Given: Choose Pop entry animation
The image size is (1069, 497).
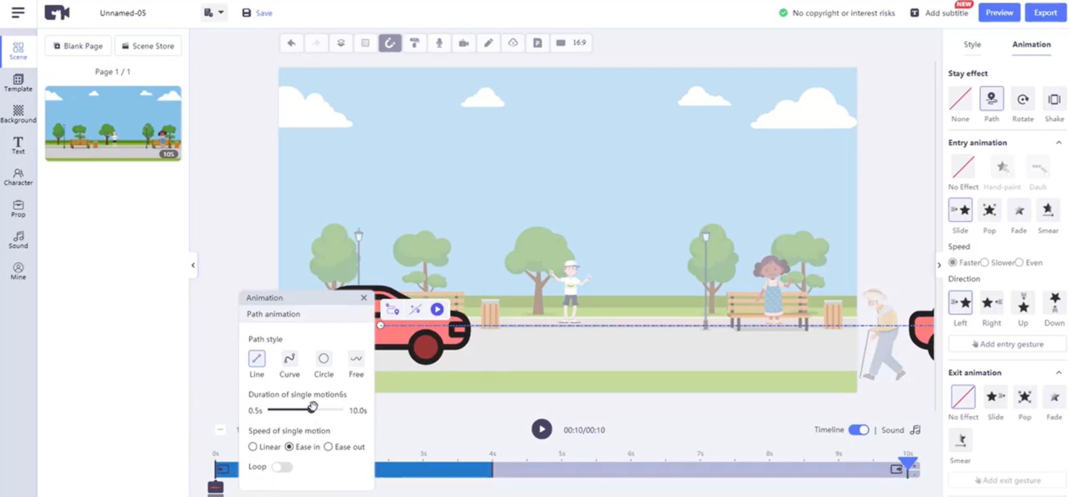Looking at the screenshot, I should [x=990, y=210].
